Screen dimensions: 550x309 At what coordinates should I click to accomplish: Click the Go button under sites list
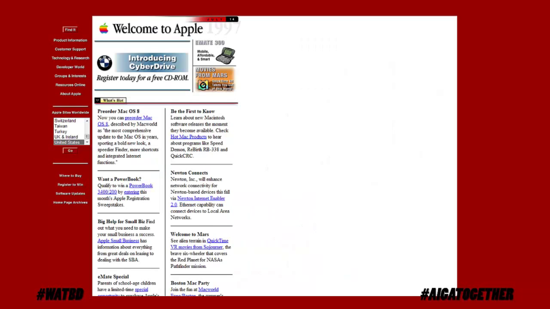tap(70, 151)
